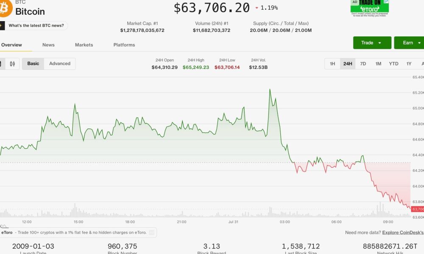Image resolution: width=424 pixels, height=254 pixels.
Task: Click Volume (24h) value $11,682,703,372
Action: [x=212, y=30]
